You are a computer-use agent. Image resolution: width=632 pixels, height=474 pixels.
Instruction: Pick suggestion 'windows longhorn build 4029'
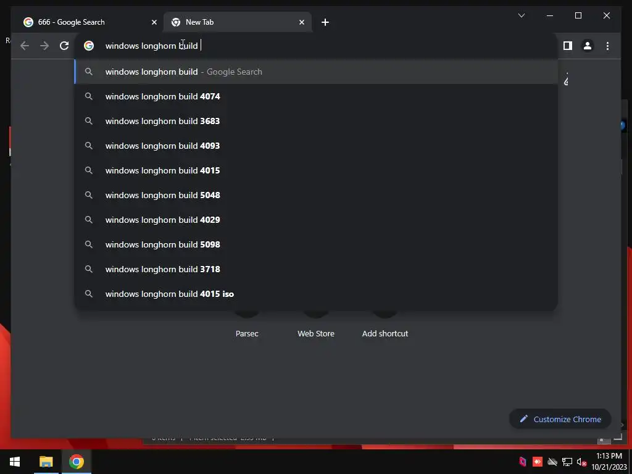point(317,220)
